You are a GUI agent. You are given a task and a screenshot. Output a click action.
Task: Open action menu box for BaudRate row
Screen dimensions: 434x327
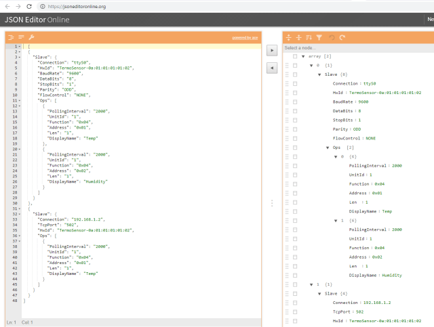point(295,102)
